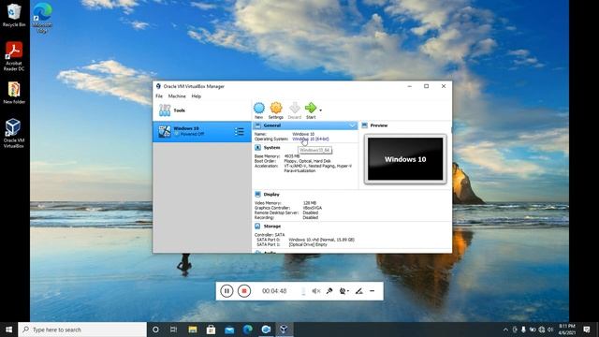Click the Graphics Controller value
599x337 pixels.
tap(312, 208)
